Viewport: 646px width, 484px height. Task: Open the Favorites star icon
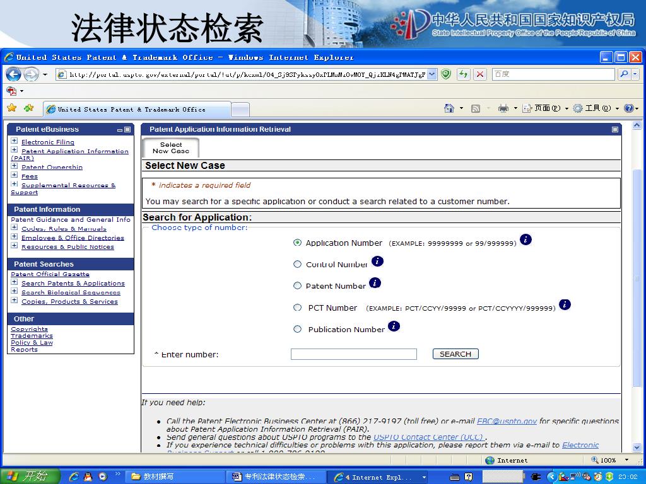(x=12, y=108)
